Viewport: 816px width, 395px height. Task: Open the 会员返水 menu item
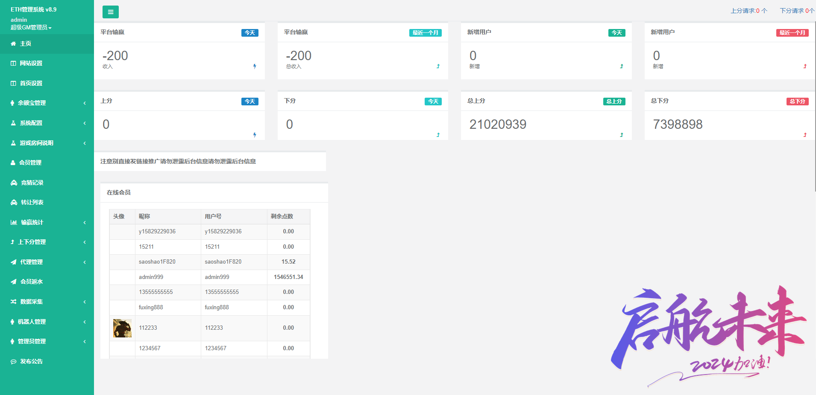tap(47, 282)
